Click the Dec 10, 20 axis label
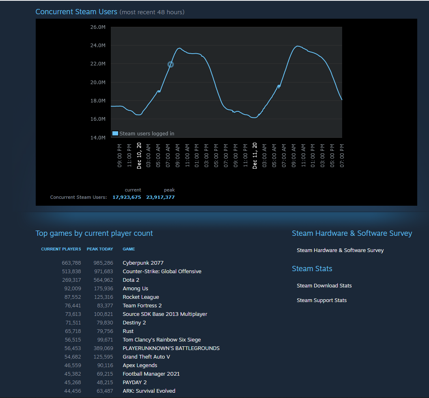The width and height of the screenshot is (429, 398). pyautogui.click(x=139, y=155)
